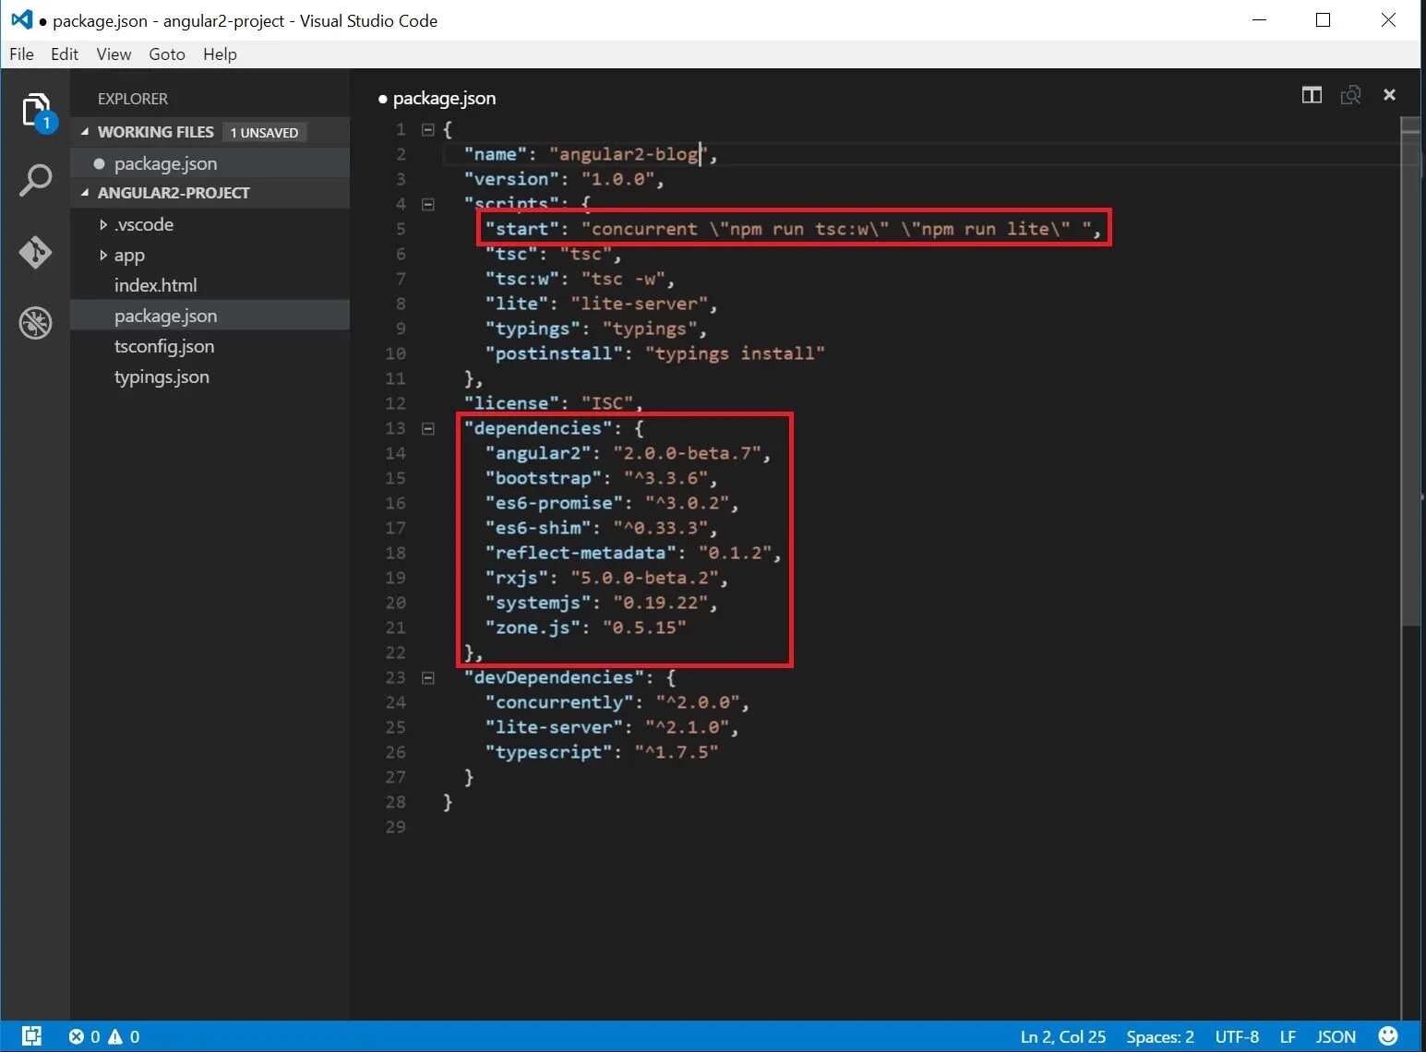Image resolution: width=1426 pixels, height=1052 pixels.
Task: Collapse the ANGULAR2-PROJECT section
Action: pyautogui.click(x=85, y=193)
